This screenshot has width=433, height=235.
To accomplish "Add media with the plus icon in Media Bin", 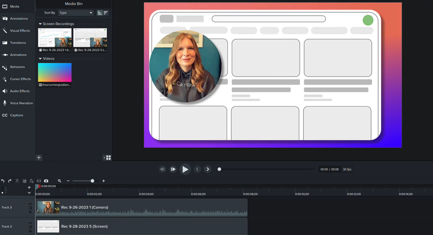I will coord(39,157).
